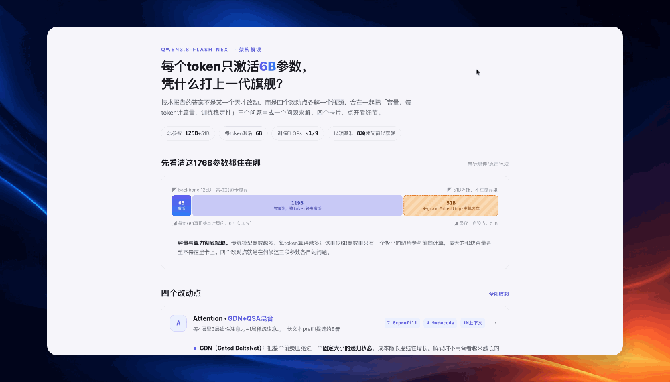This screenshot has width=670, height=382.
Task: Toggle the chevron beside the 1M上下文 tag
Action: click(496, 323)
